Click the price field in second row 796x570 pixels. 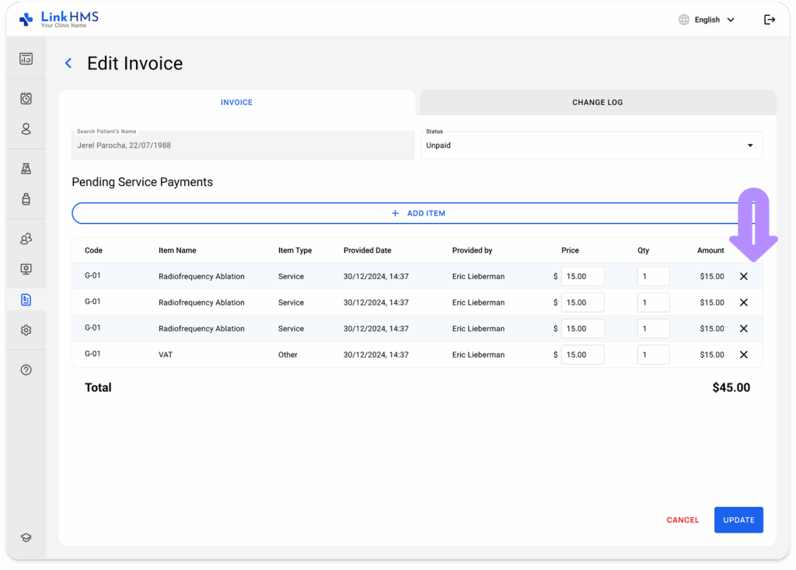[582, 302]
